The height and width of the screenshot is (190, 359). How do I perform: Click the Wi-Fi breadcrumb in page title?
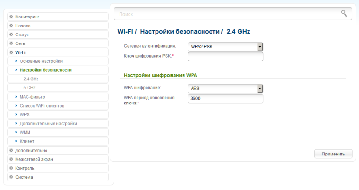pos(125,32)
